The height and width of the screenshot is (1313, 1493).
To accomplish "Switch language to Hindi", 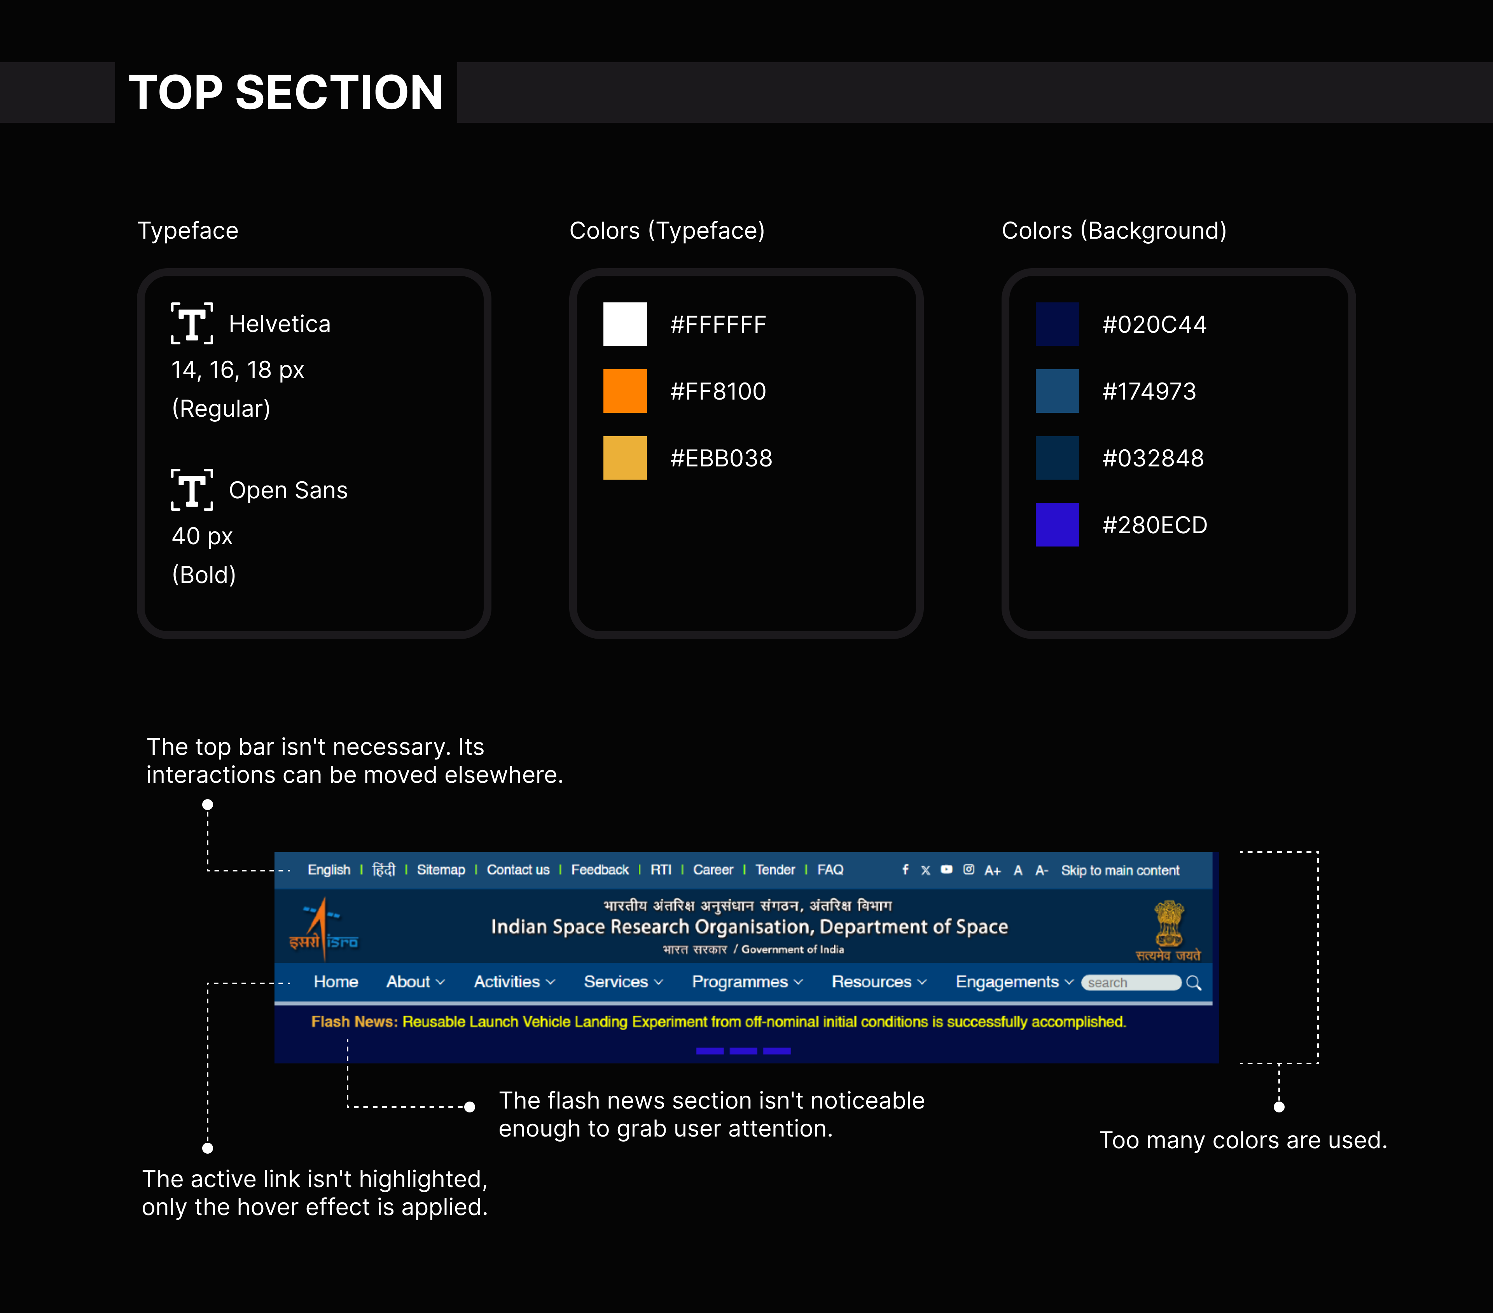I will pos(383,870).
